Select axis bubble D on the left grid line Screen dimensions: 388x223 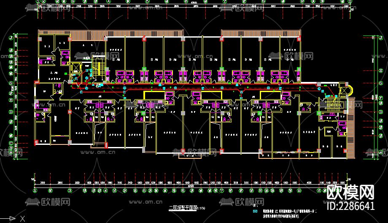click(x=11, y=112)
